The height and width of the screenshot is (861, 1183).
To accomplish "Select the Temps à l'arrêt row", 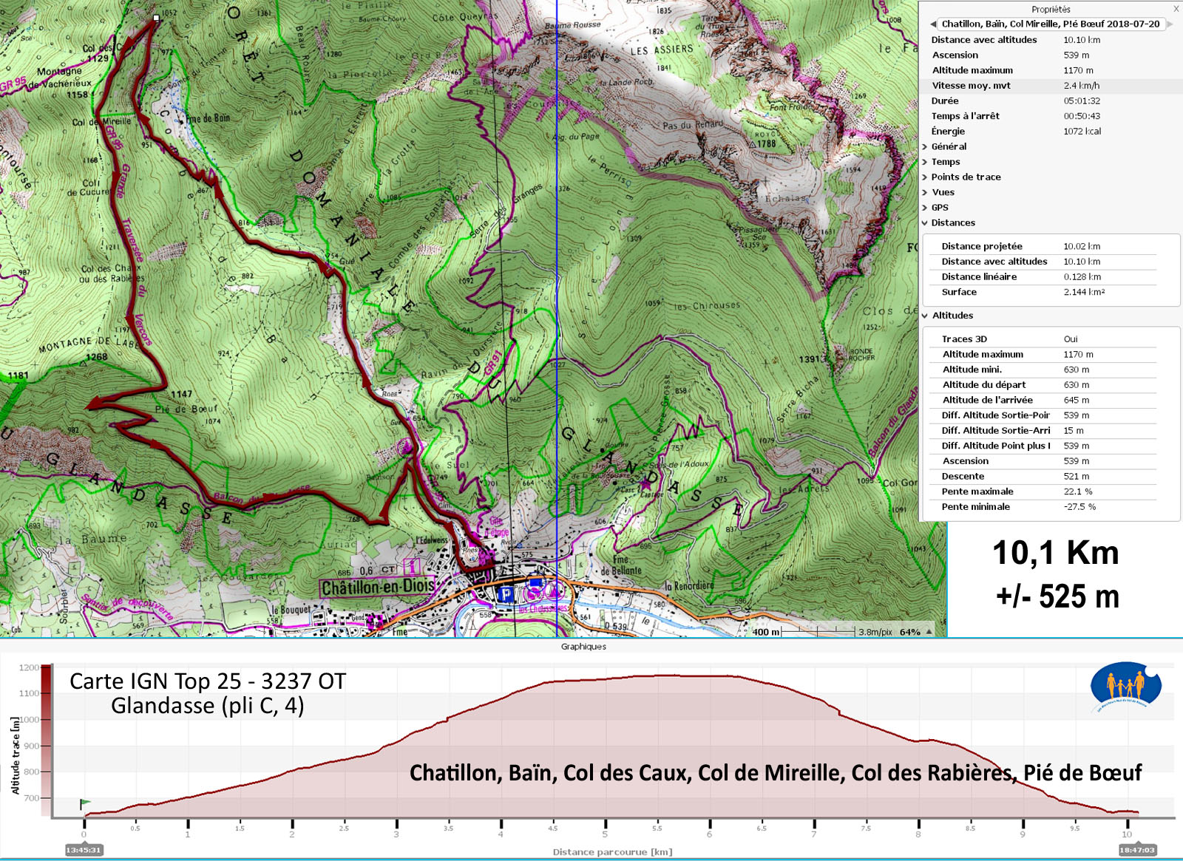I will [x=1050, y=116].
